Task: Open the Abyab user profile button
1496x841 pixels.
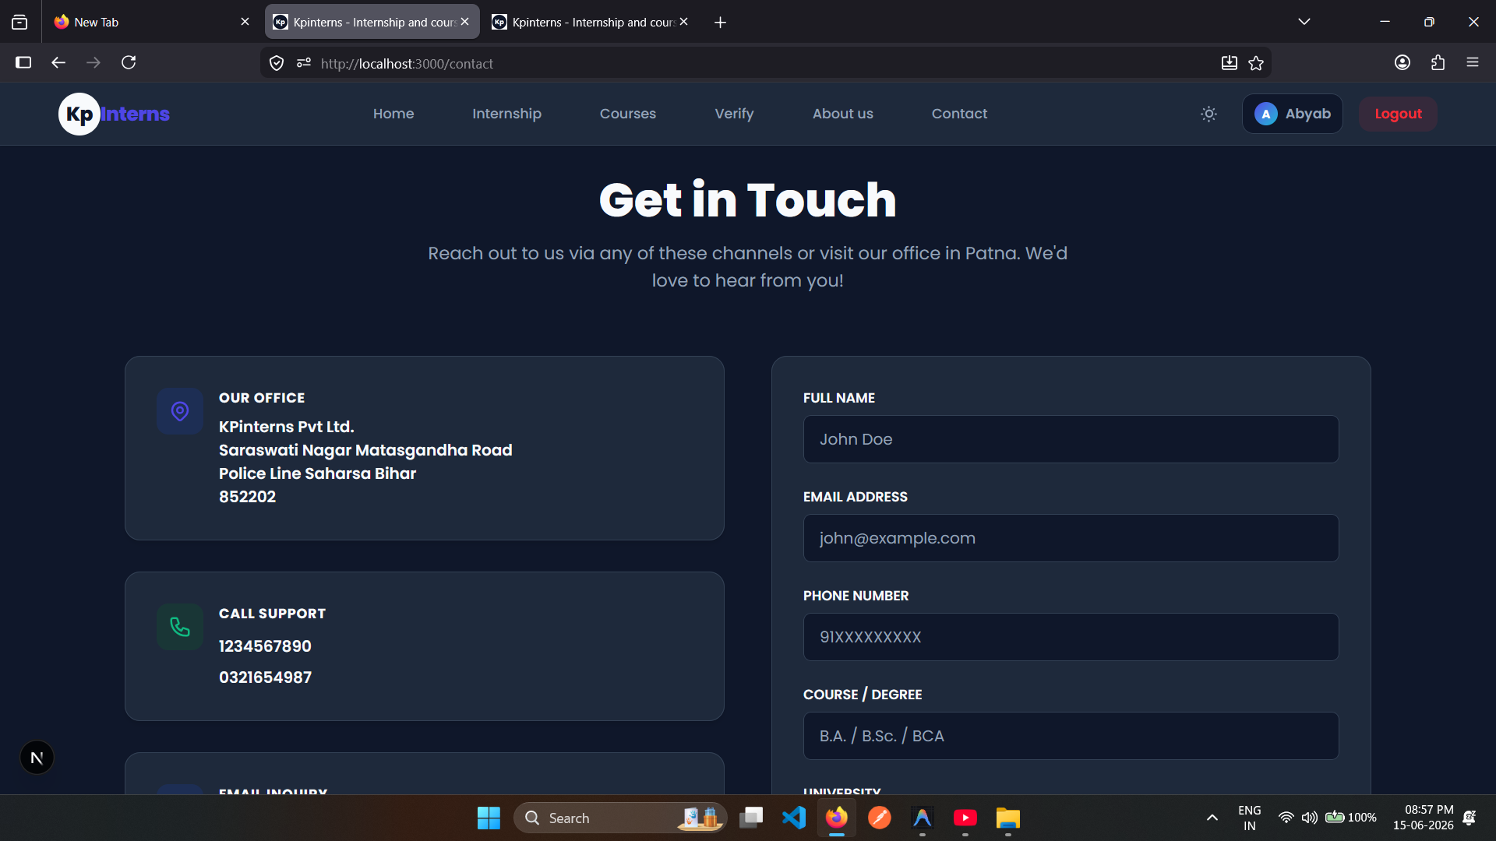Action: (x=1292, y=114)
